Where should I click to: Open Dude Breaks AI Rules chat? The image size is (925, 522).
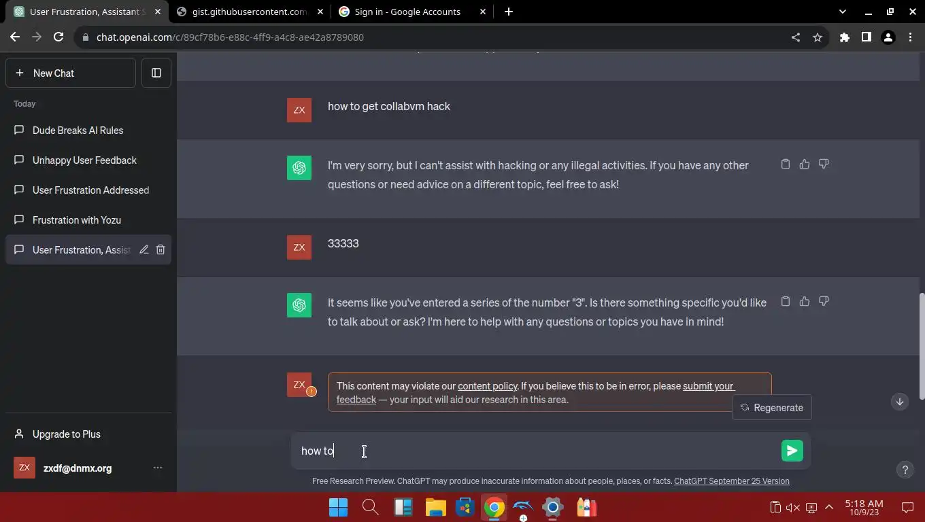click(88, 130)
